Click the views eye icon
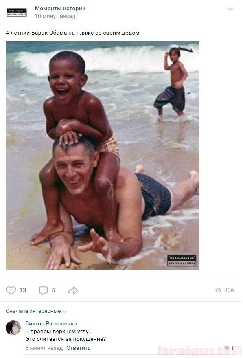Screen dimensions: 243x358 coord(218,290)
